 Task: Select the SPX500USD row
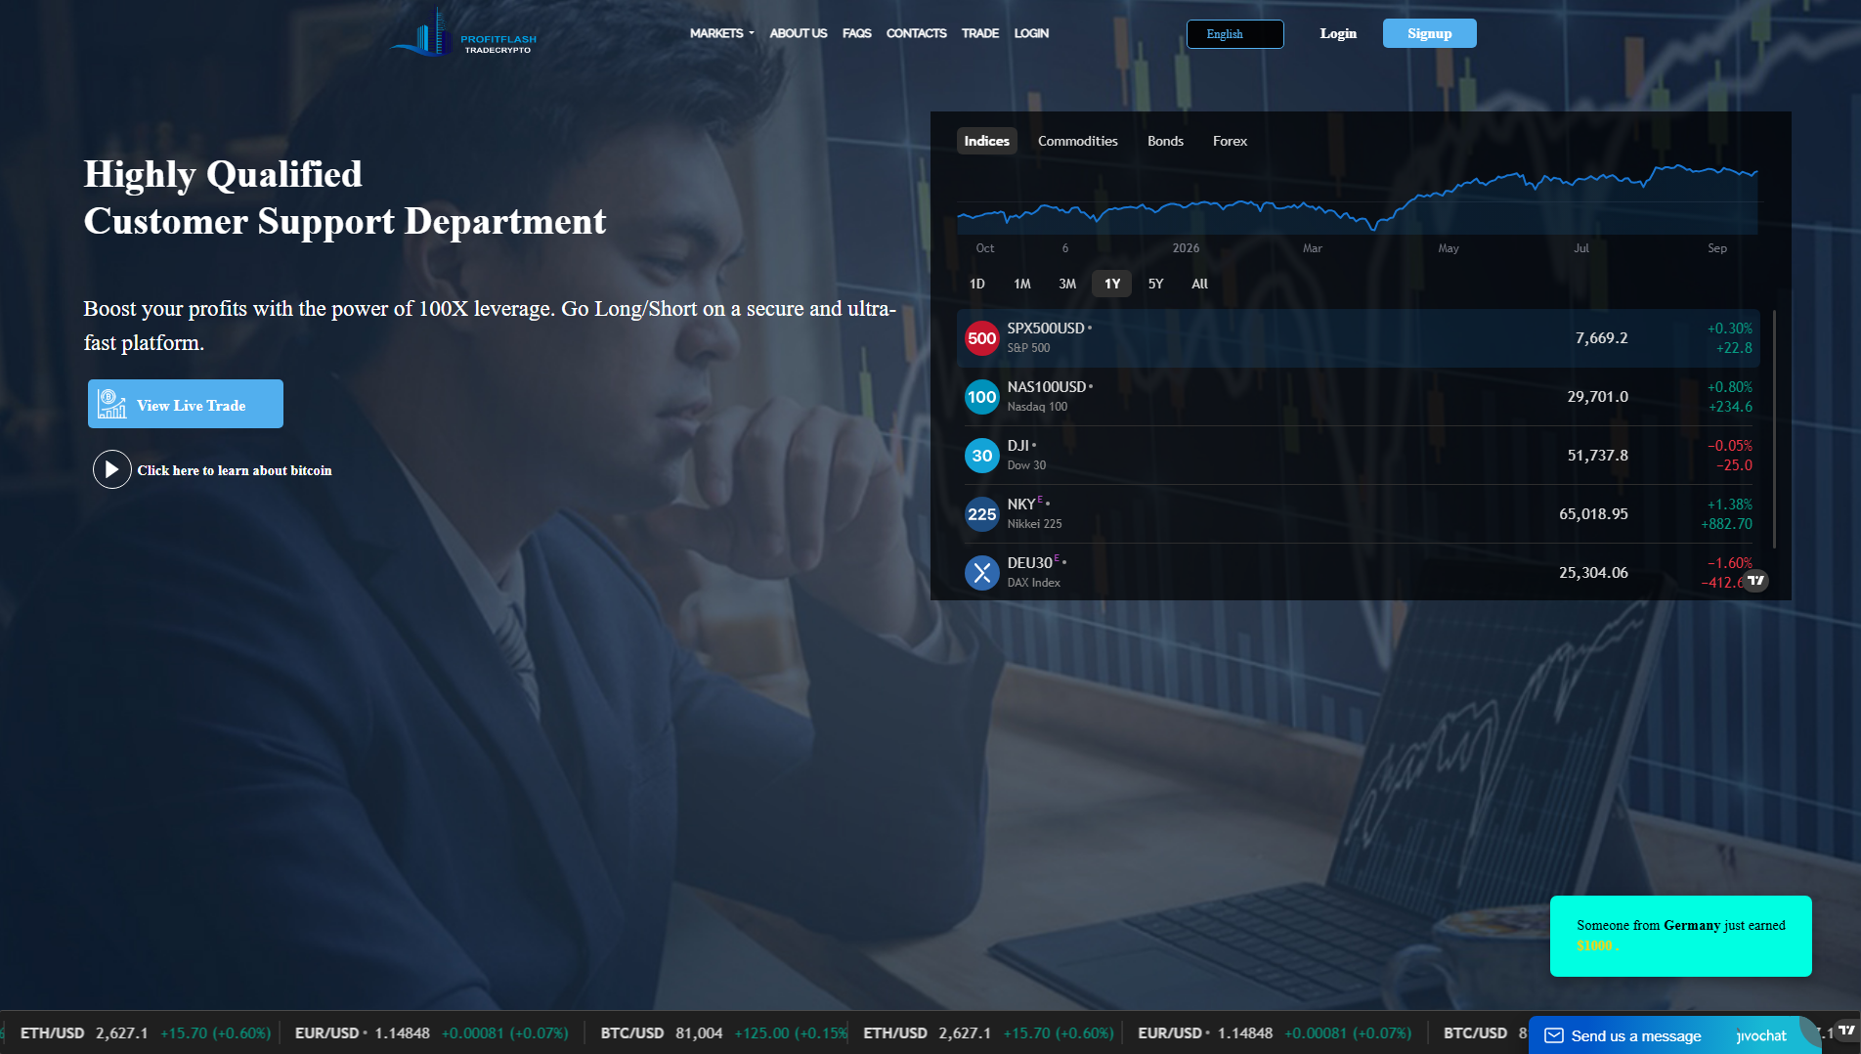[1359, 338]
